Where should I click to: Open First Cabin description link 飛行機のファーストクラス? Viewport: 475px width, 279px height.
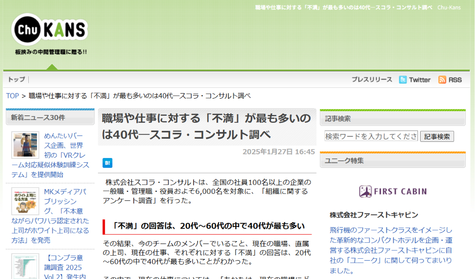[x=391, y=250]
